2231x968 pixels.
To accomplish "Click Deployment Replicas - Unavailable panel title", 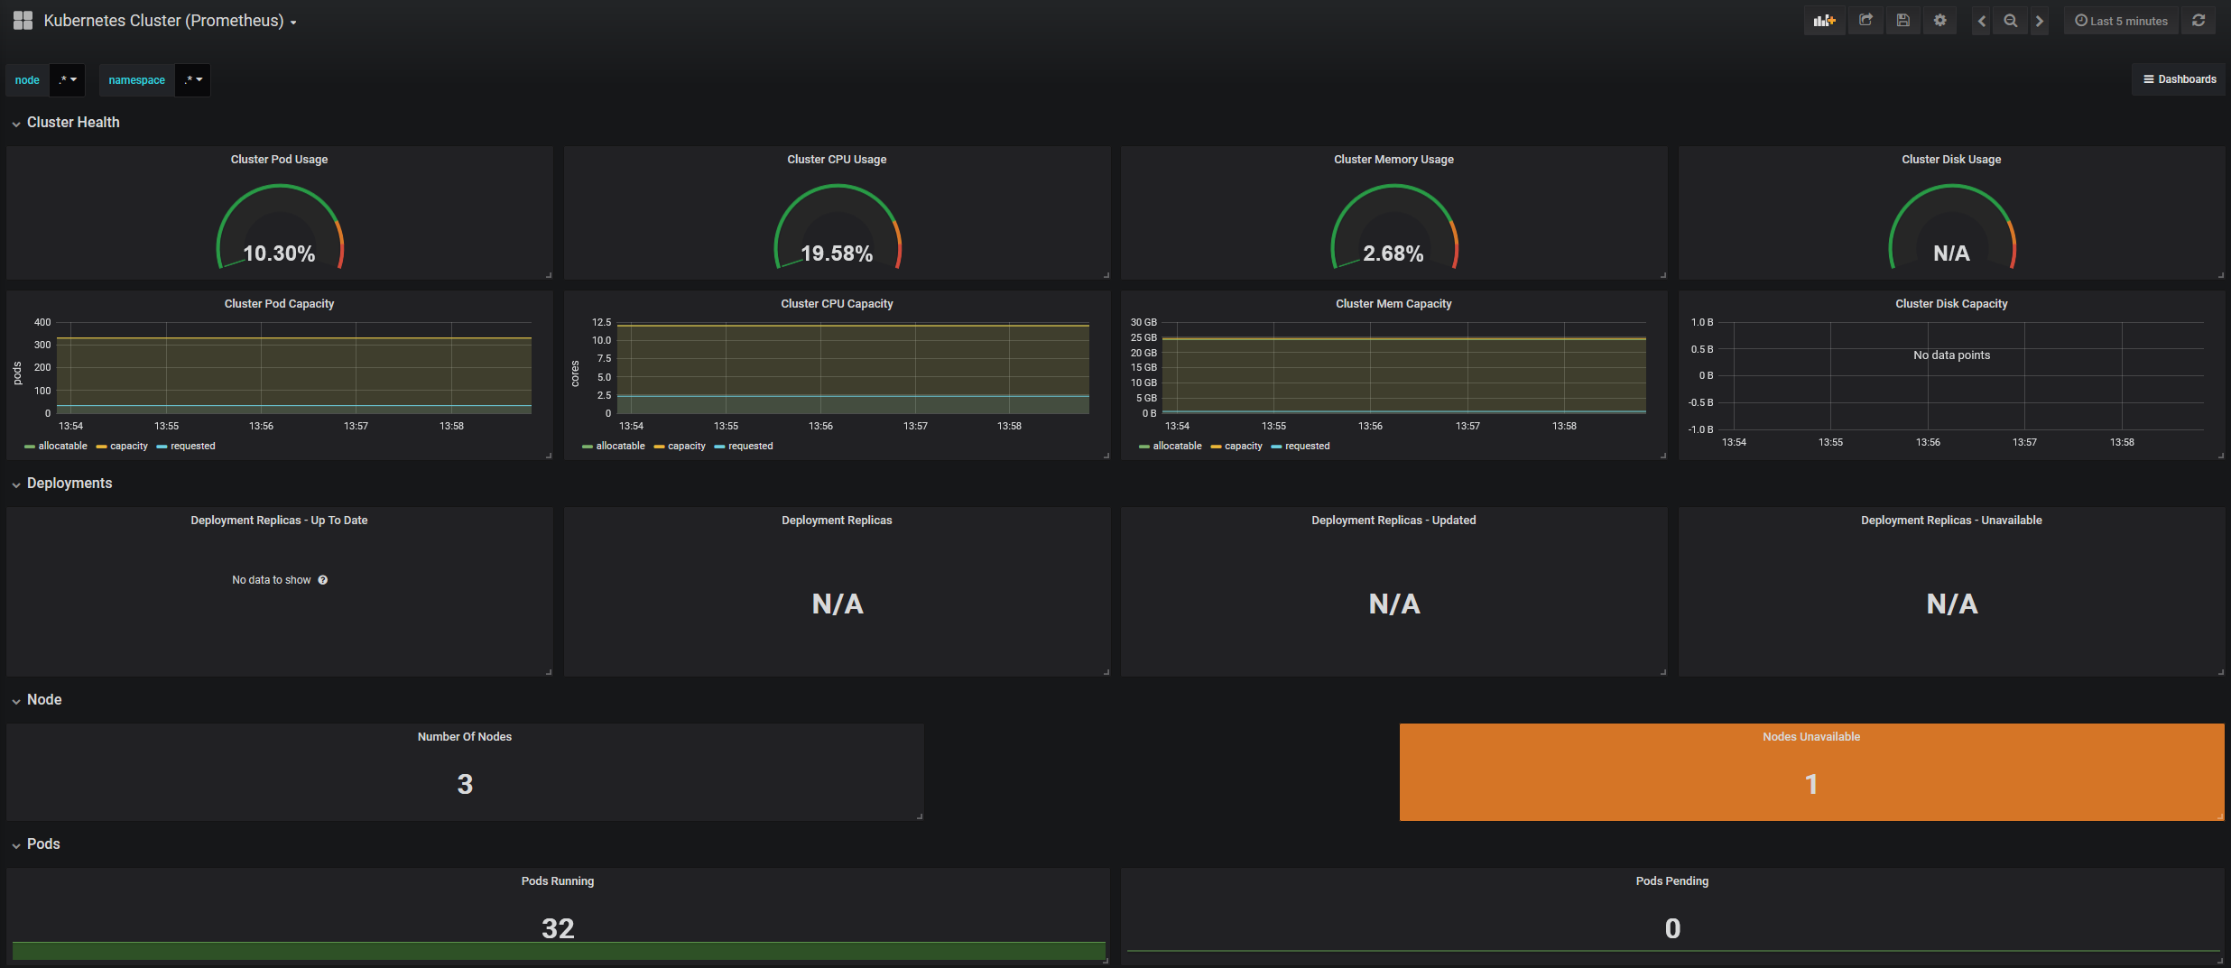I will click(x=1951, y=521).
